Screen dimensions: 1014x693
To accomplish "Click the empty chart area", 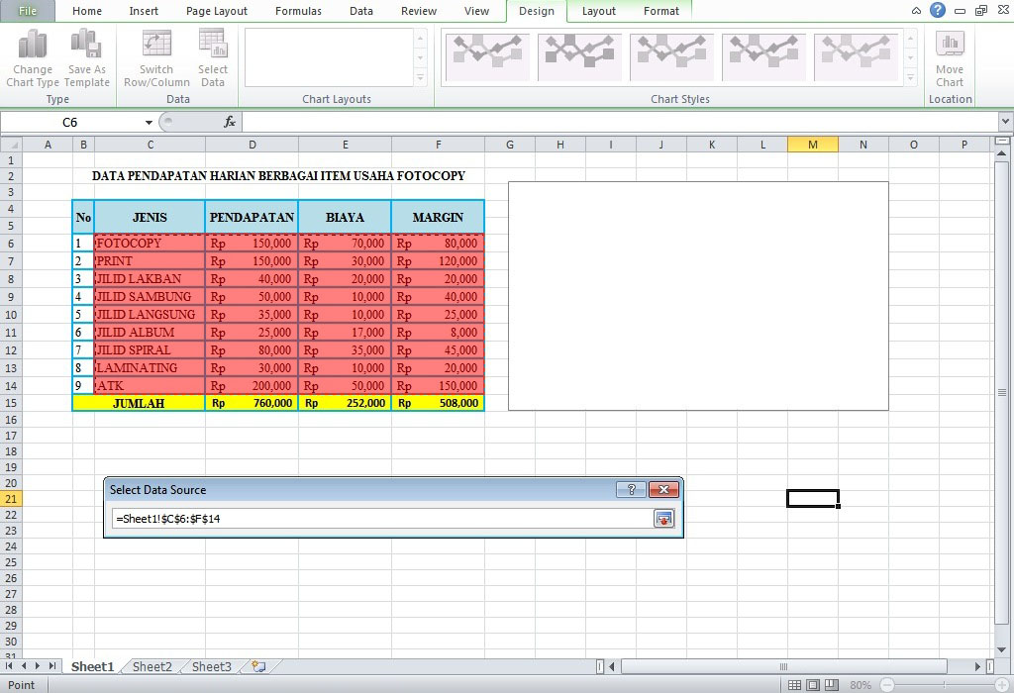I will (x=698, y=296).
